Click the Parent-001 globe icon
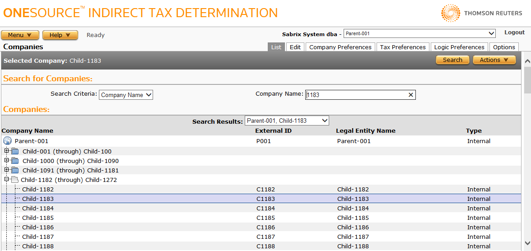 tap(7, 141)
